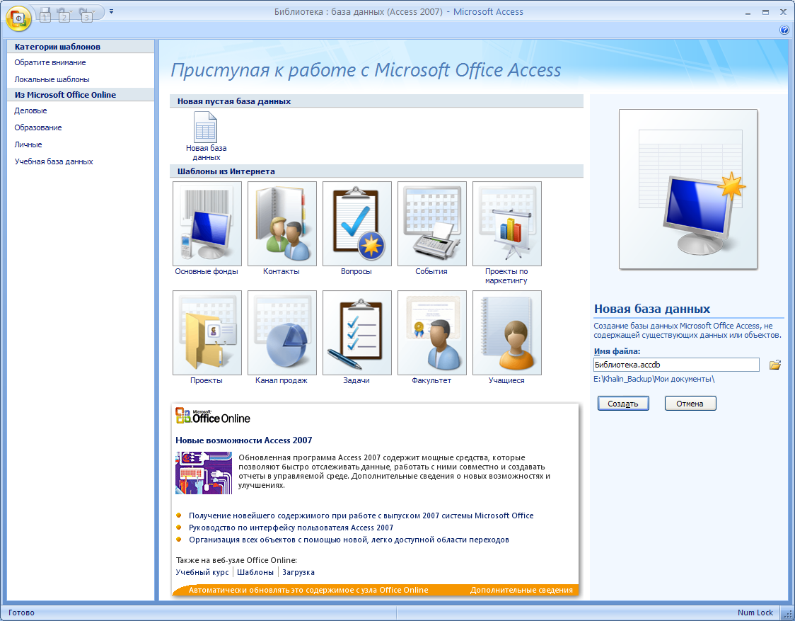The width and height of the screenshot is (795, 621).
Task: Open the Учебный курс link
Action: click(x=202, y=572)
